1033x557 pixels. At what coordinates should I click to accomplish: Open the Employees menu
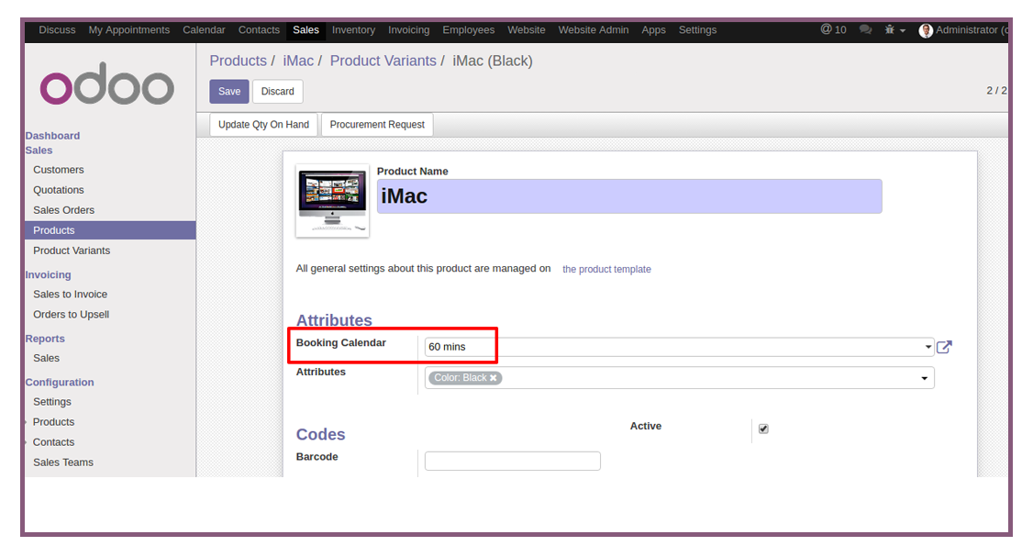(469, 29)
